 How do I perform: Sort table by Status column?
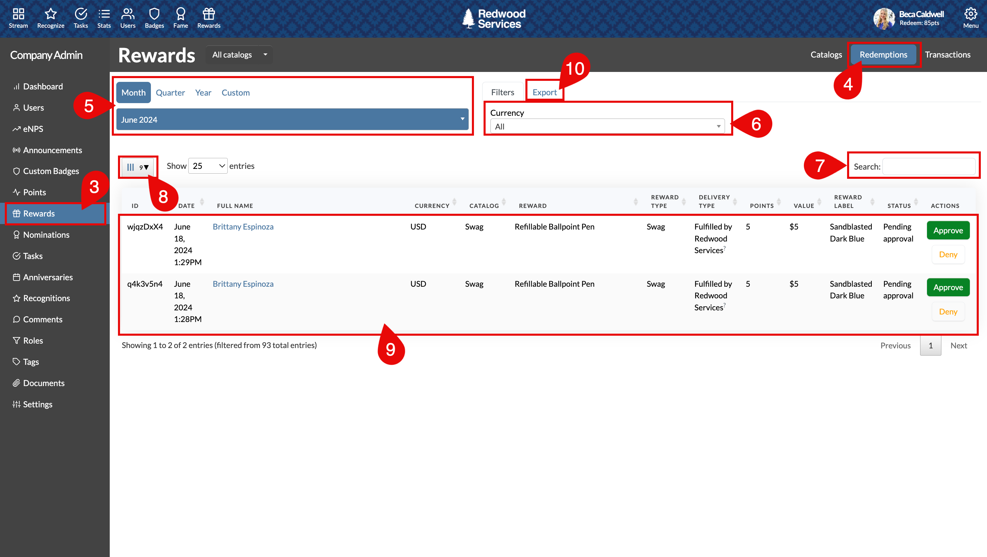click(903, 202)
